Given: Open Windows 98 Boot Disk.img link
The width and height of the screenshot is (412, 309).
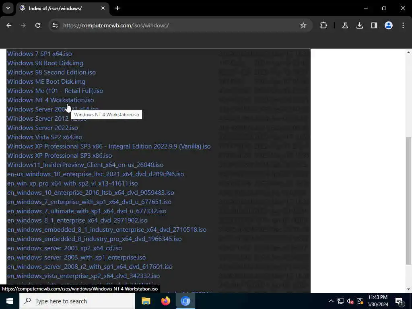Looking at the screenshot, I should [x=45, y=63].
